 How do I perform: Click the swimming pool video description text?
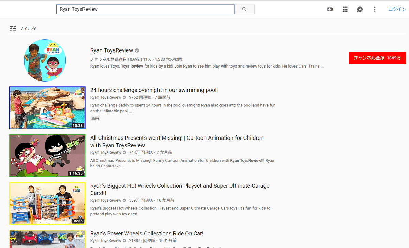(x=183, y=108)
